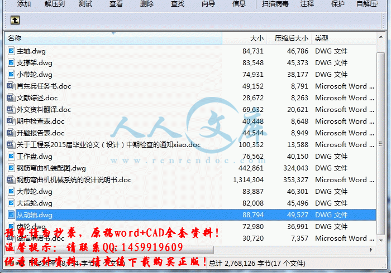Viewport: 391px width, 273px height.
Task: Click the 注释 toolbar button
Action: (307, 4)
